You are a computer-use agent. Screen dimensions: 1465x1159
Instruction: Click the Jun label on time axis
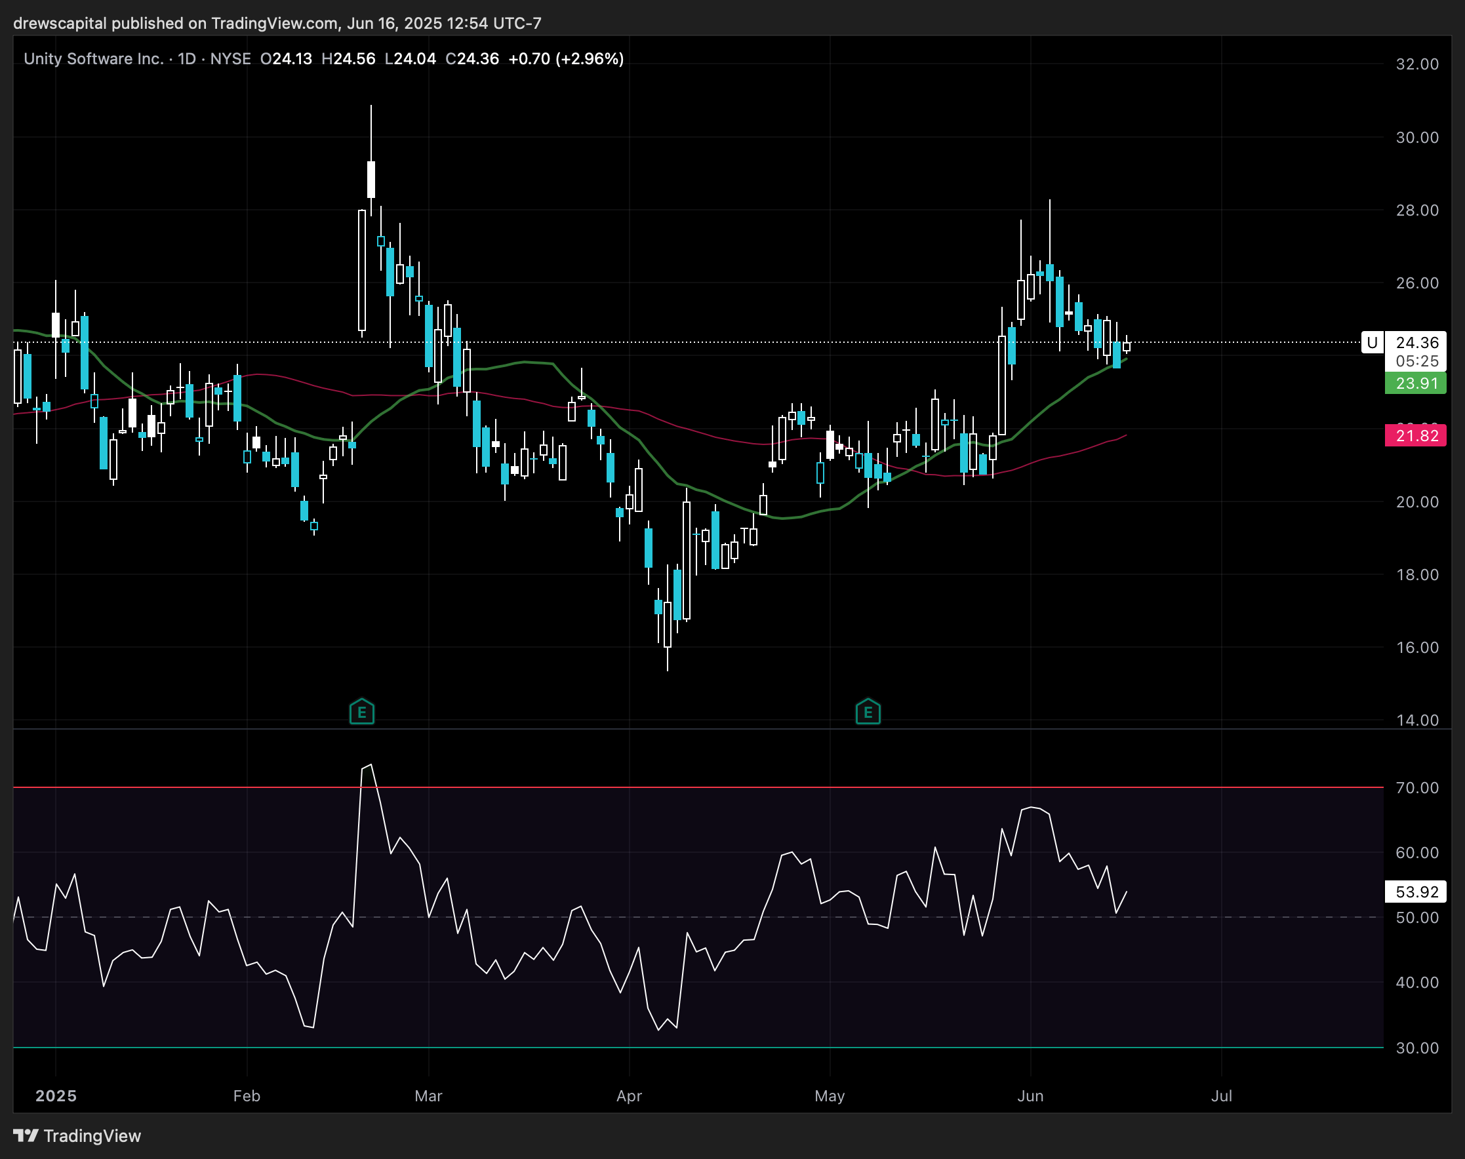[1030, 1096]
